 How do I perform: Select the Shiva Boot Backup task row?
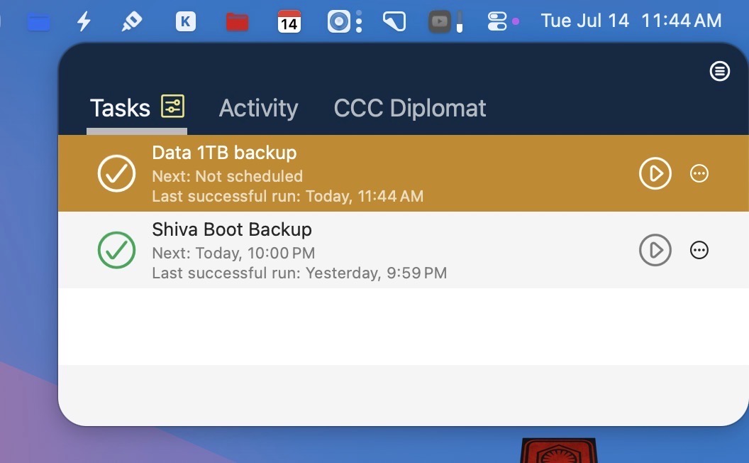click(x=403, y=250)
